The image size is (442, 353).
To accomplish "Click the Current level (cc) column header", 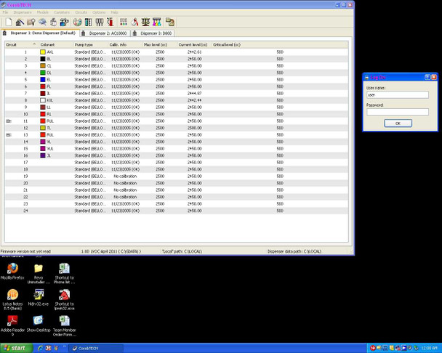I will pos(194,45).
